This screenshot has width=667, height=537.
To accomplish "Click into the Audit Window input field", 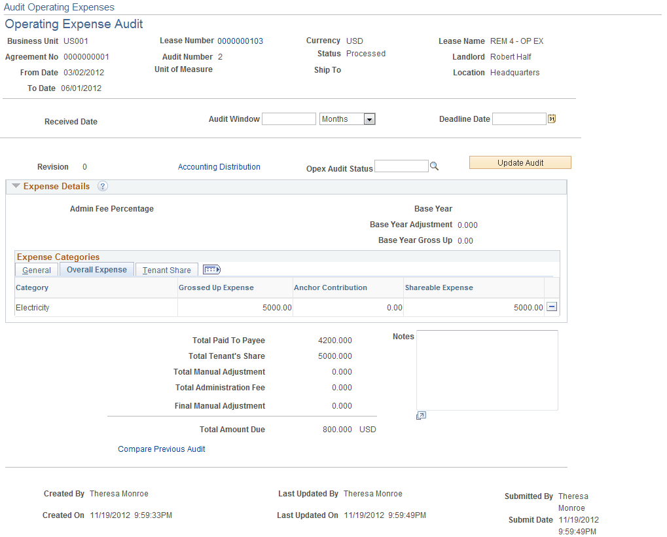I will [288, 119].
